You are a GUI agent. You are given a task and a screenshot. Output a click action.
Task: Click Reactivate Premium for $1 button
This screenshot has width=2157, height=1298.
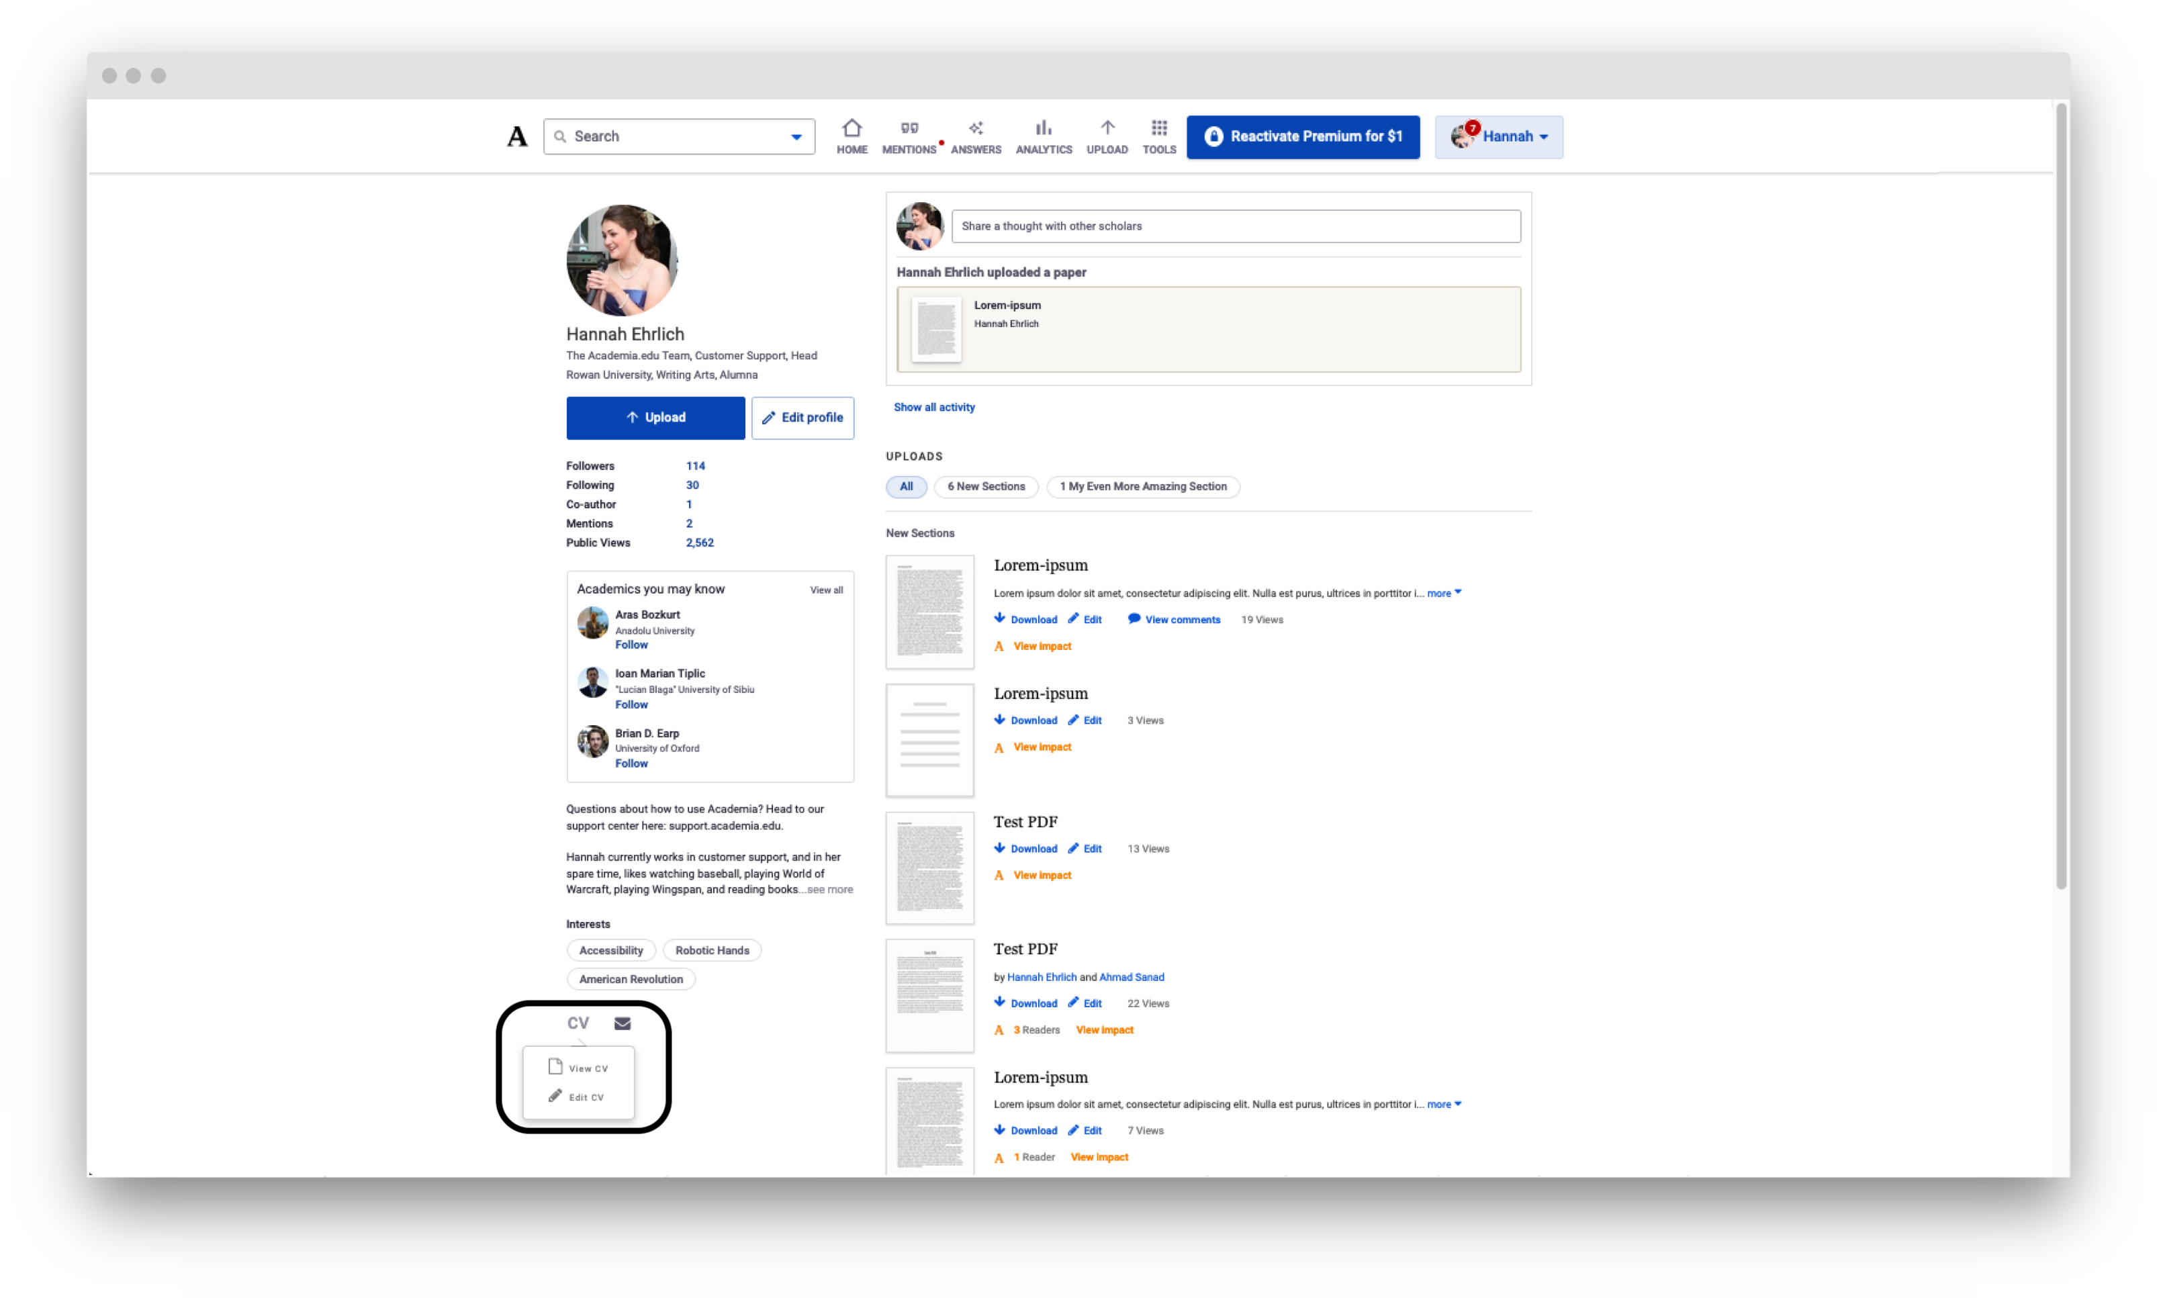click(1302, 136)
